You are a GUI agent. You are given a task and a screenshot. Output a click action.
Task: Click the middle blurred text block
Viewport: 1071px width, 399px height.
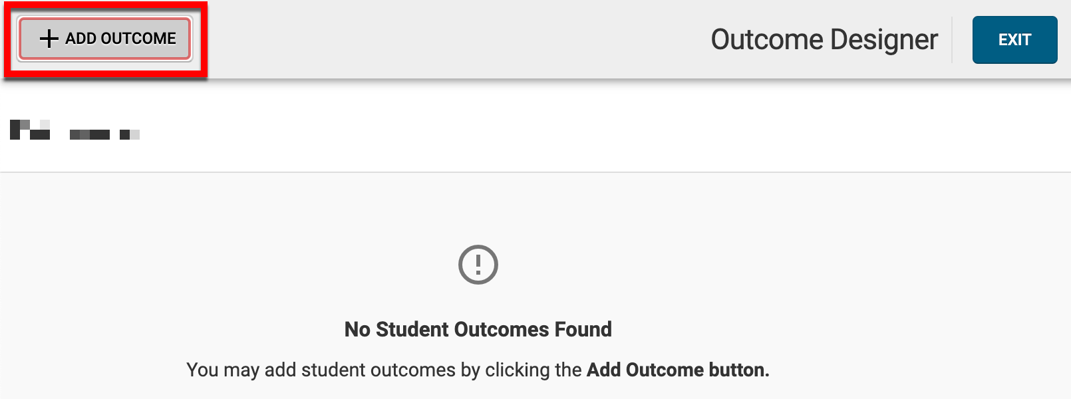pyautogui.click(x=90, y=134)
